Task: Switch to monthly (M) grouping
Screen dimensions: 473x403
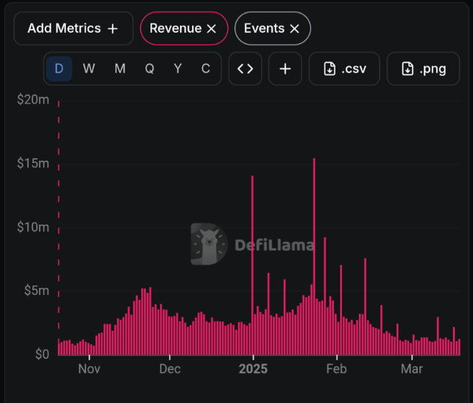Action: [120, 69]
